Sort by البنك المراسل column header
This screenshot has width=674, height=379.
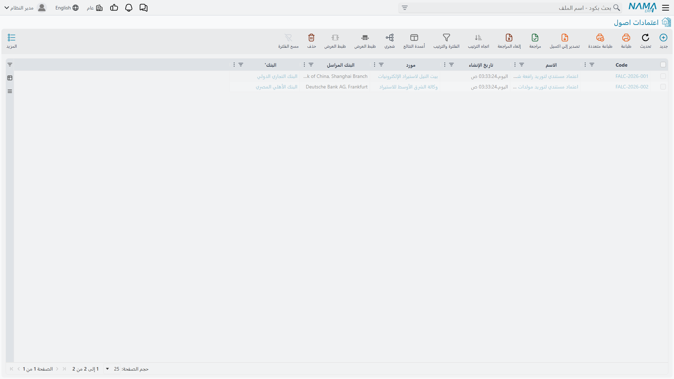(x=341, y=65)
